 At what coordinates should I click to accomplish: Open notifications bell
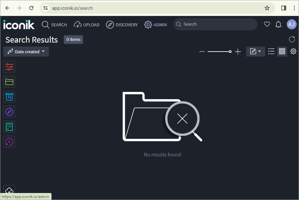coord(278,24)
